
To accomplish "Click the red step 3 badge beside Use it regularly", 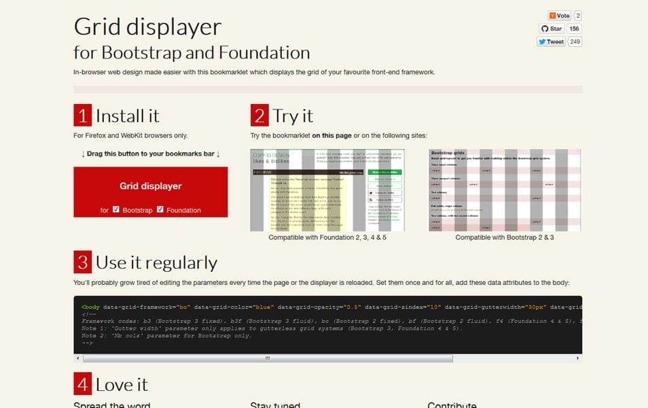I will click(x=82, y=262).
